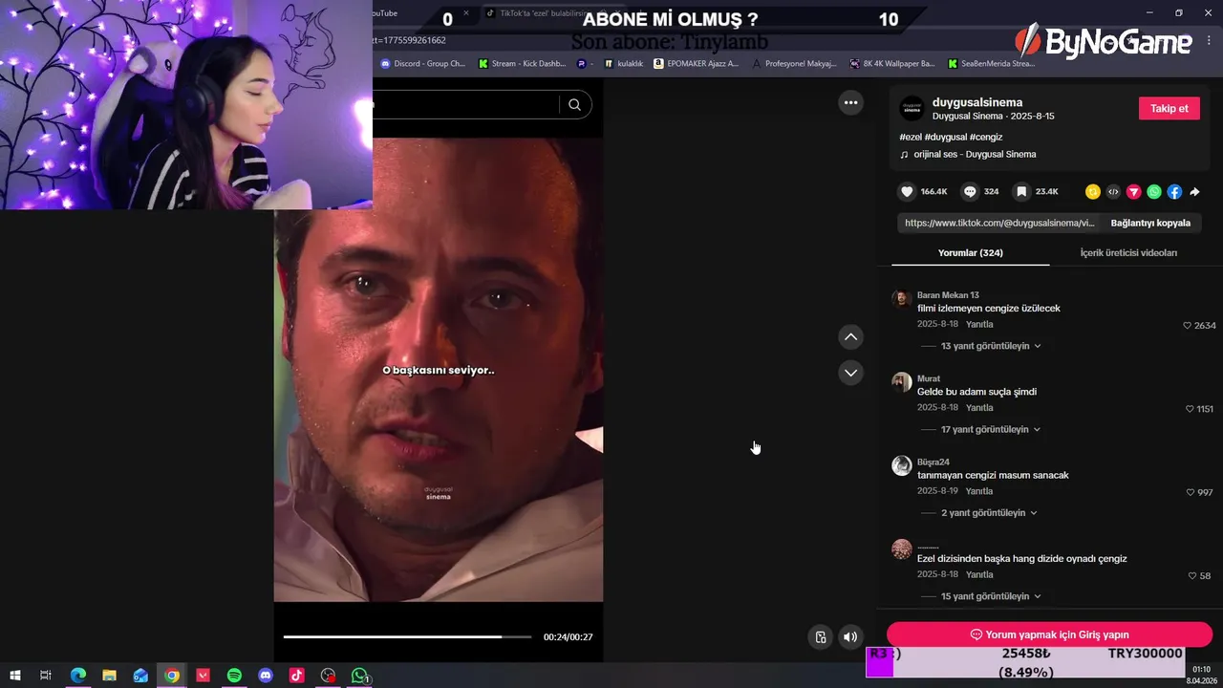Expand 2 replies under Büşra24's comment
Screen dimensions: 1223x688
point(989,513)
